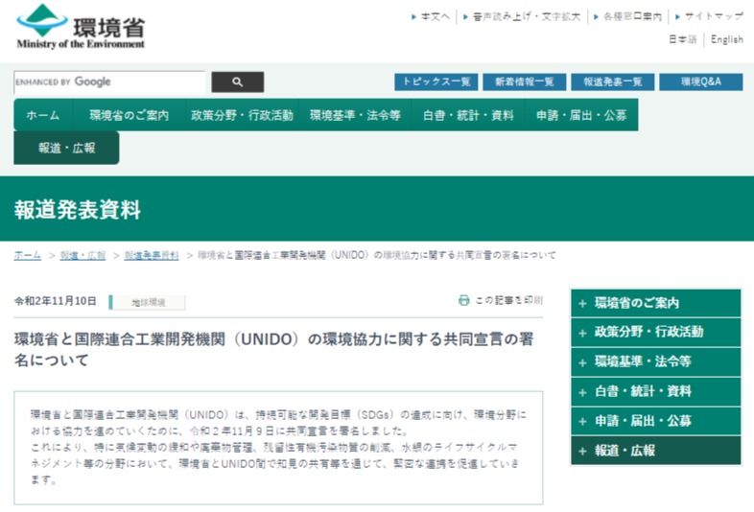Screen dimensions: 754x512
Task: Click the 報道発表資料 page heading
Action: point(78,210)
